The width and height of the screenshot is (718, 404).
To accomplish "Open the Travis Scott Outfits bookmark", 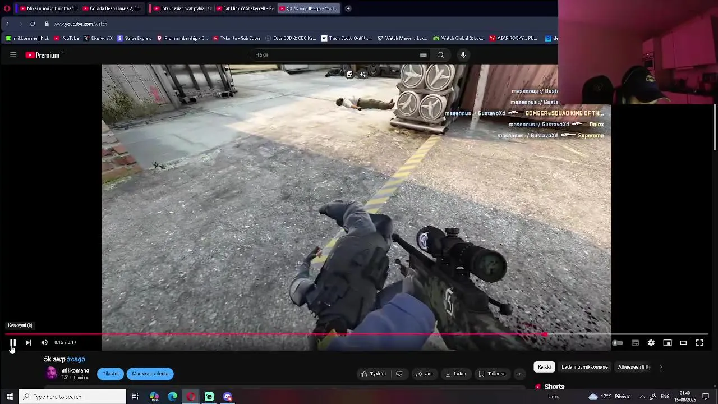I will click(346, 38).
